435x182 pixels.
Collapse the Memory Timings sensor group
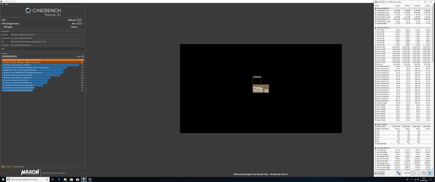tap(376, 124)
